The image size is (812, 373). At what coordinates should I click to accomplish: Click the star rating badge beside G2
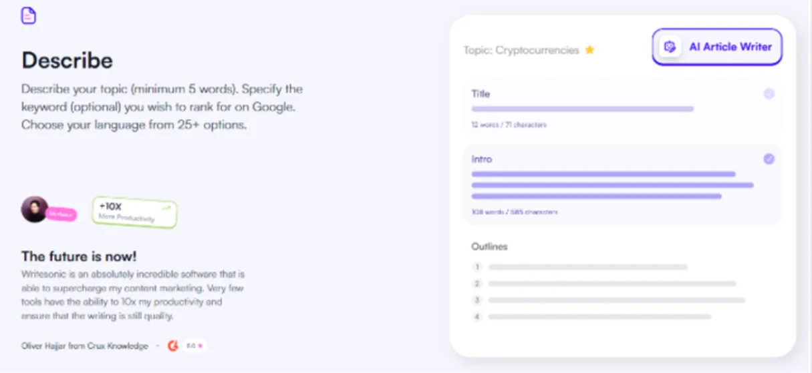point(194,346)
